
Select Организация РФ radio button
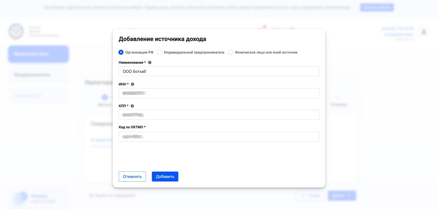(x=121, y=52)
